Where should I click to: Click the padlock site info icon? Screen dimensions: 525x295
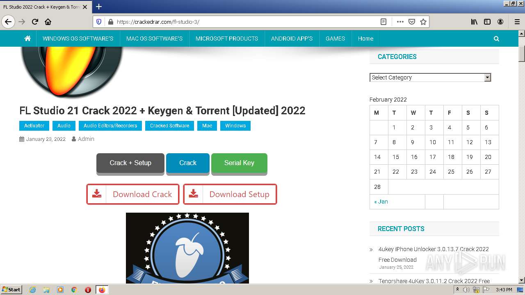point(110,22)
